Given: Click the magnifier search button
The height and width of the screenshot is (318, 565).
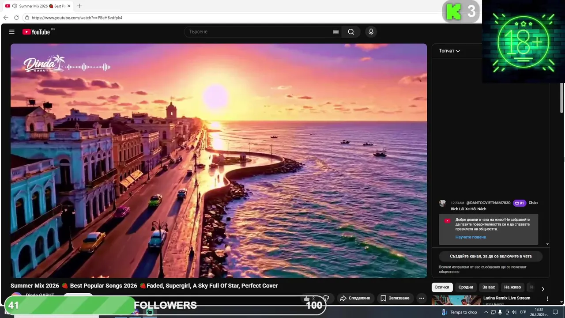Looking at the screenshot, I should point(351,32).
